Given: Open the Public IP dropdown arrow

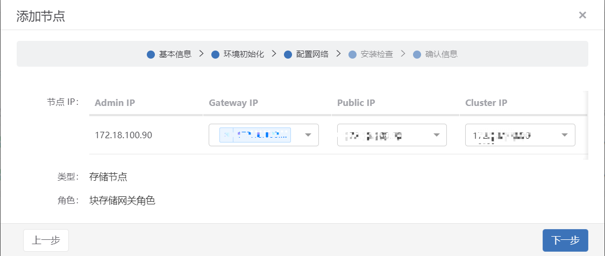Looking at the screenshot, I should [x=437, y=135].
